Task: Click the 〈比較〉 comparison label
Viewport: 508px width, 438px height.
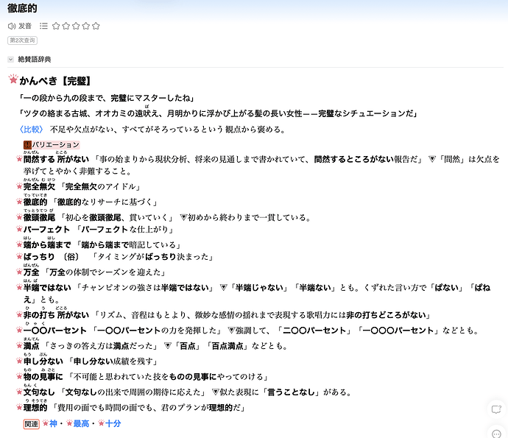Action: tap(31, 130)
